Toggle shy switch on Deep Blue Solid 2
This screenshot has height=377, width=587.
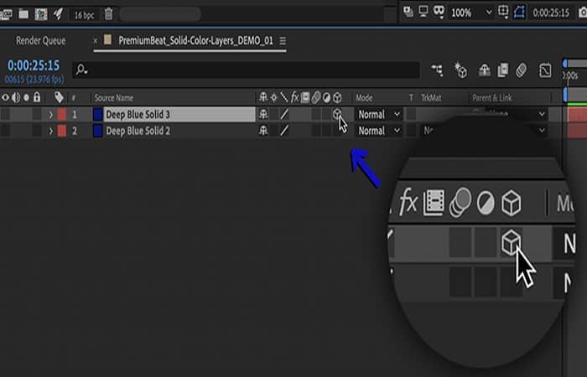263,131
